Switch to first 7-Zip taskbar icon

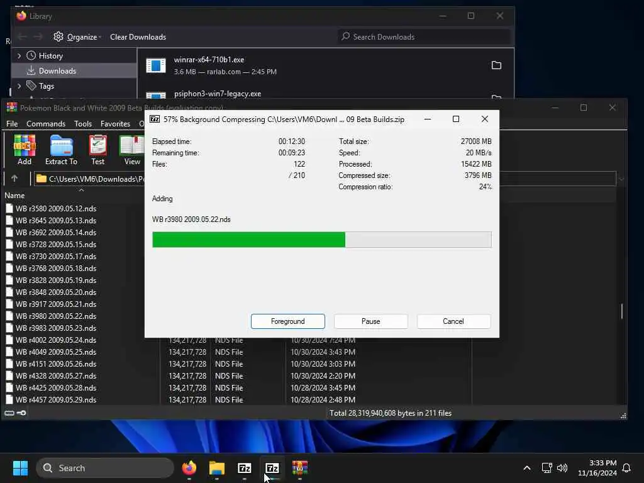[245, 468]
